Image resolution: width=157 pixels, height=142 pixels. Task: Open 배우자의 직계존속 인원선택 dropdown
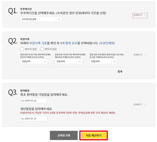coord(69,61)
